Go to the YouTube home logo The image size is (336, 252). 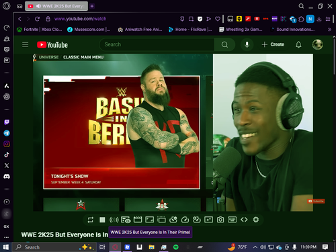pos(52,45)
